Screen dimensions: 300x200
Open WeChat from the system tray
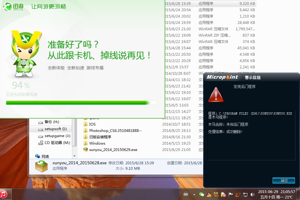click(x=202, y=195)
